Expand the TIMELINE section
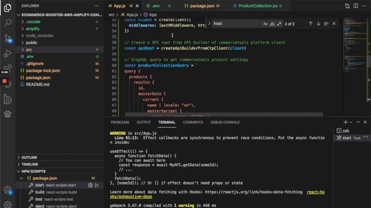Screen dimensions: 371x208 (x=60, y=164)
